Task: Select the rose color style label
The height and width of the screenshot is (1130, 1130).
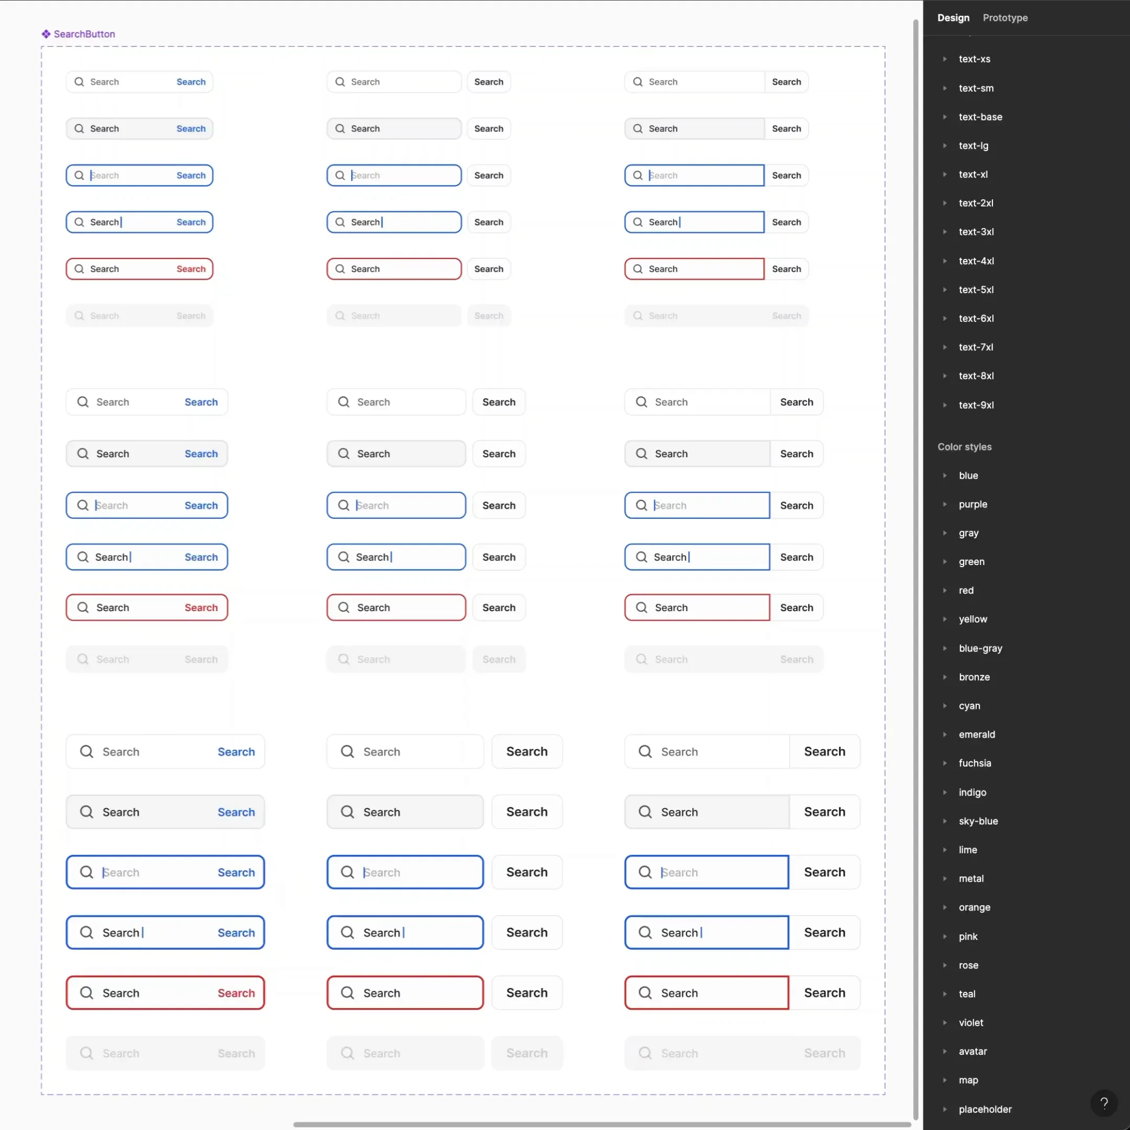Action: coord(968,965)
